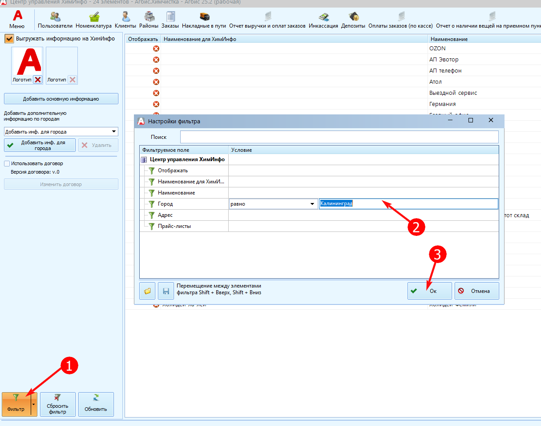Toggle the Отображать mark for OZON row
The width and height of the screenshot is (541, 426).
156,49
